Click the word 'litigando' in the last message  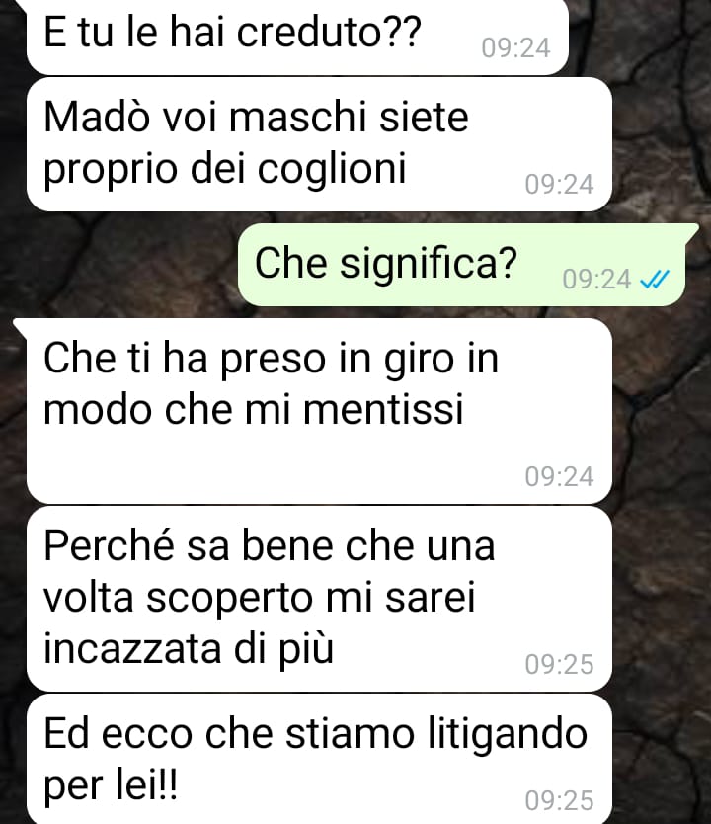click(508, 735)
